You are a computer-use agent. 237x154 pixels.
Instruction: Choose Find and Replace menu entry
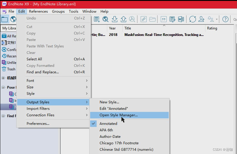pyautogui.click(x=54, y=72)
